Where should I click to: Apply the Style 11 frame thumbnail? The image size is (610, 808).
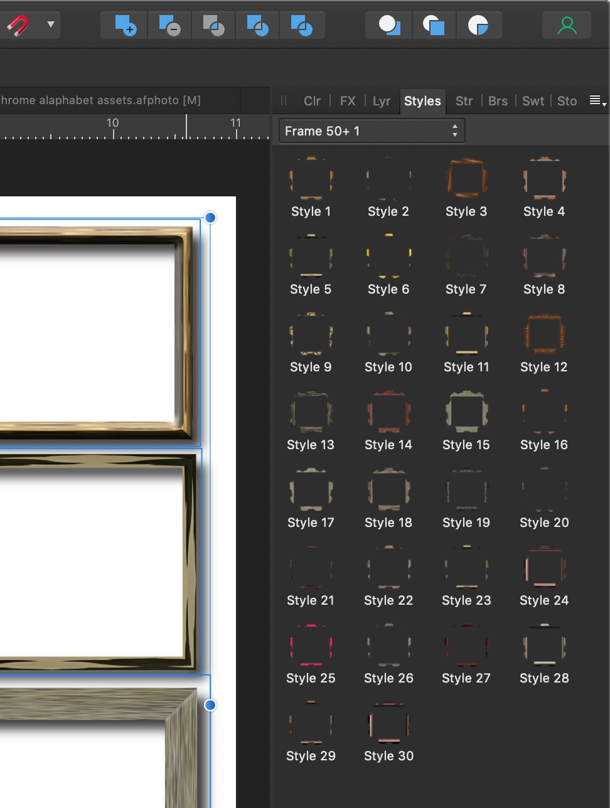[466, 334]
